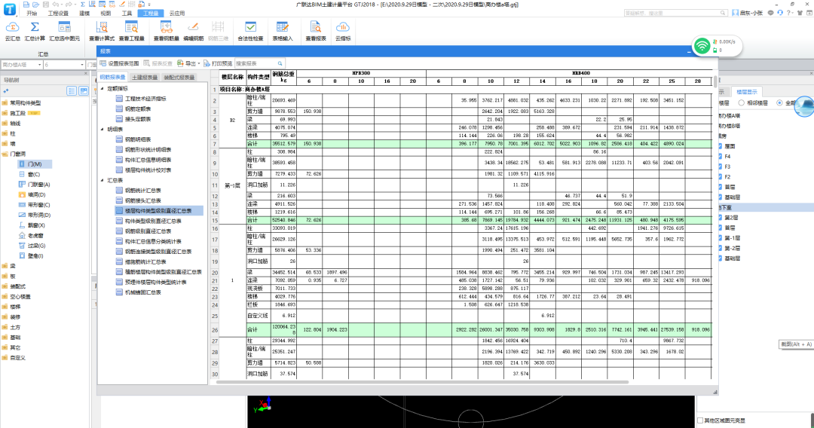Open the building selector dropdown

point(39,65)
